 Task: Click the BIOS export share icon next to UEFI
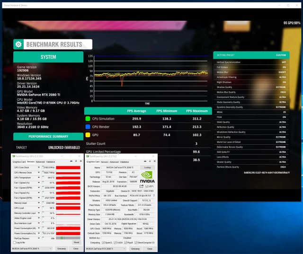point(142,186)
